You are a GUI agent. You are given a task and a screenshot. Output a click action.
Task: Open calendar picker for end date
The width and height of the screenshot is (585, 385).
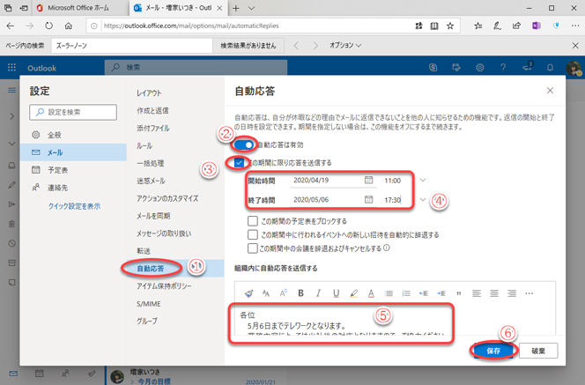(368, 200)
